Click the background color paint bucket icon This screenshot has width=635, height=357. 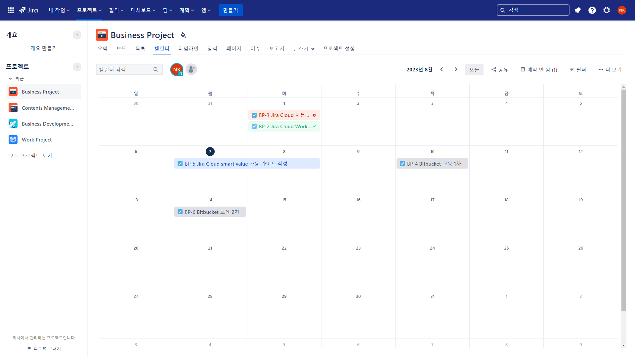[183, 35]
